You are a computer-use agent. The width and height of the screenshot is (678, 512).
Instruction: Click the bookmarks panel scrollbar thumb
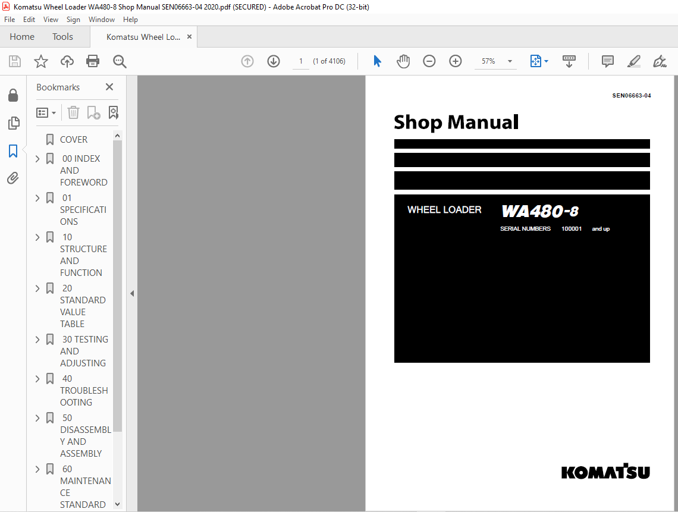(117, 285)
